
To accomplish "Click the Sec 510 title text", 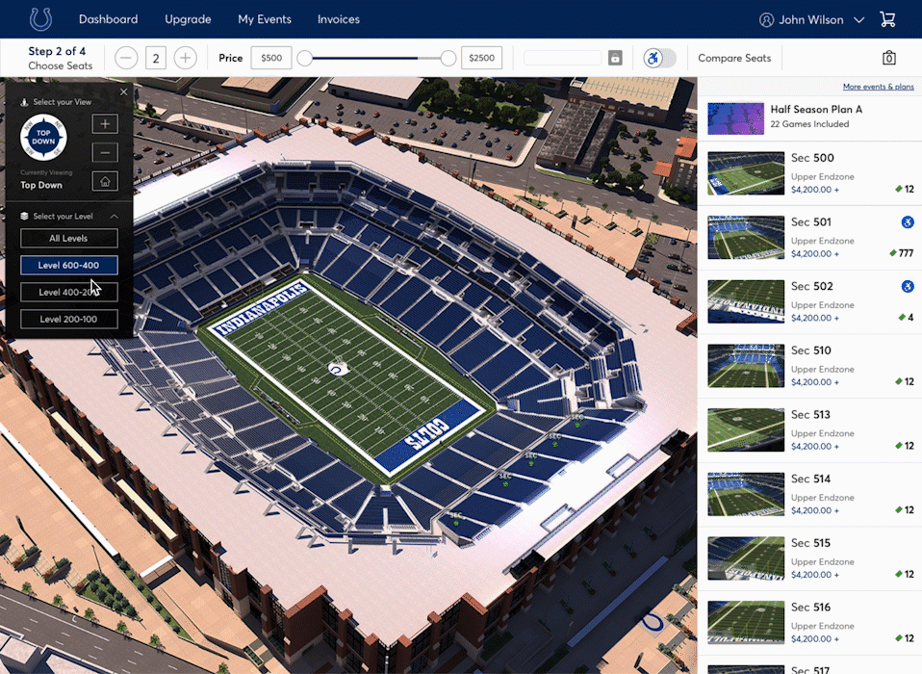I will click(x=811, y=350).
